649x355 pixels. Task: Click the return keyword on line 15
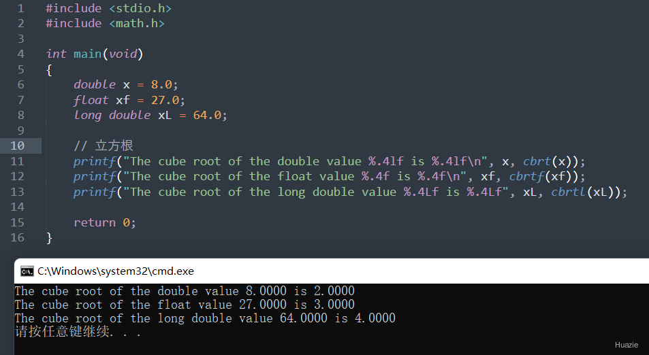[95, 222]
